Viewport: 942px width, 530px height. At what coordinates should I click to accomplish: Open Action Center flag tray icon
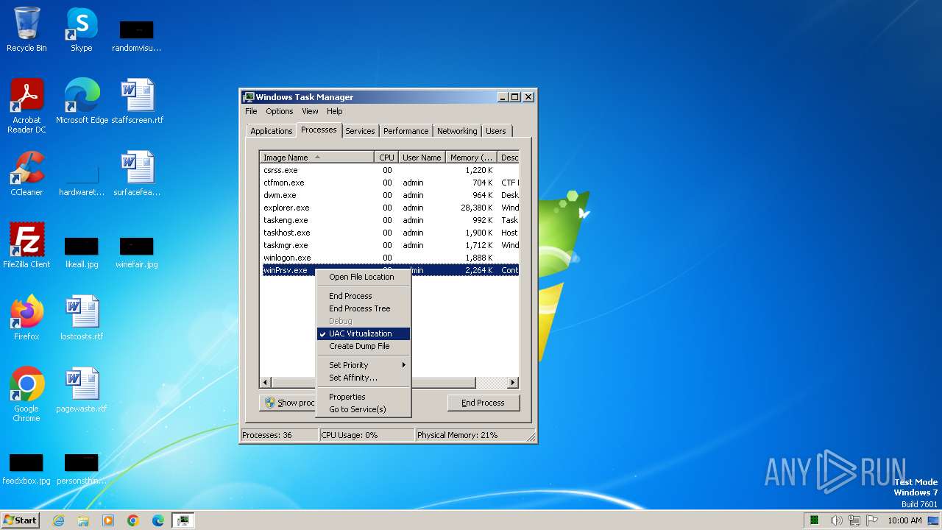pos(872,520)
